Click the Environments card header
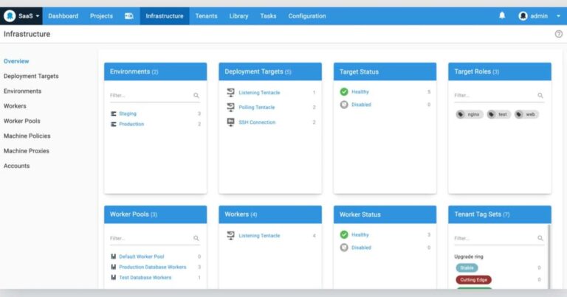This screenshot has width=567, height=297. (x=156, y=71)
